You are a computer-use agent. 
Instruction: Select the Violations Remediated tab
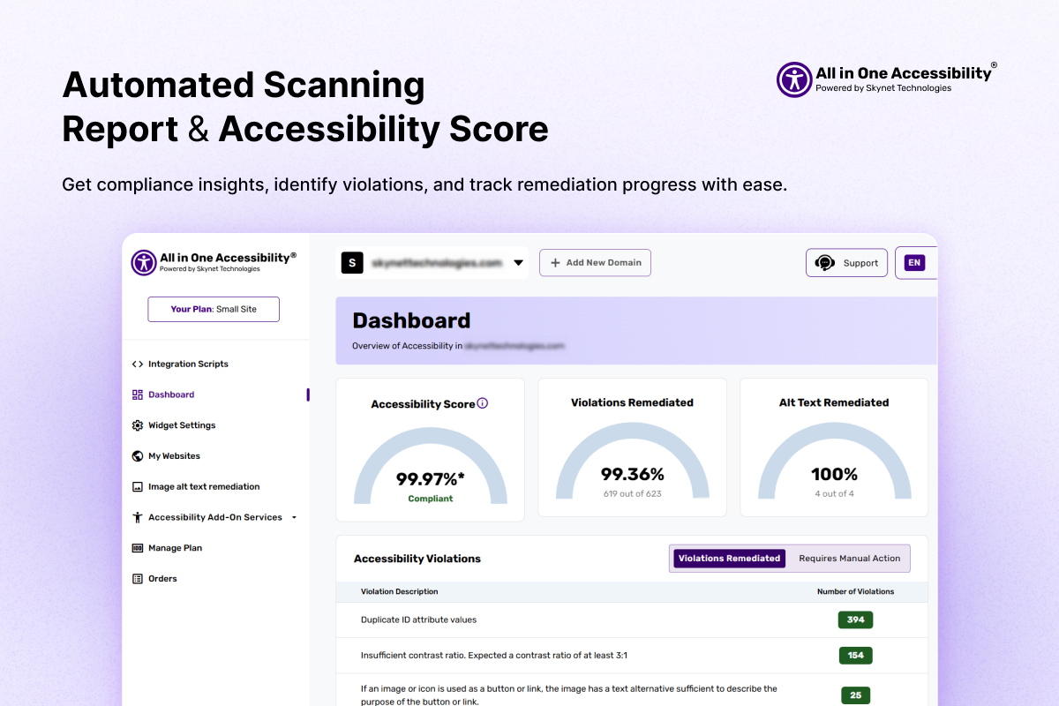coord(729,558)
